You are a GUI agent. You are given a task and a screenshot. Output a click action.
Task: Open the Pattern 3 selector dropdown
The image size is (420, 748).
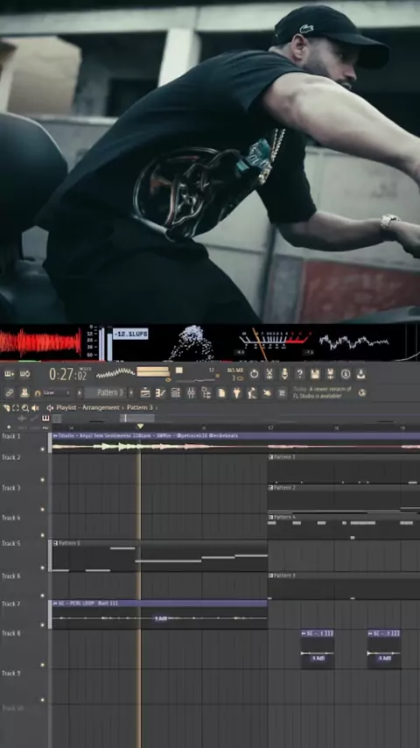tap(106, 392)
